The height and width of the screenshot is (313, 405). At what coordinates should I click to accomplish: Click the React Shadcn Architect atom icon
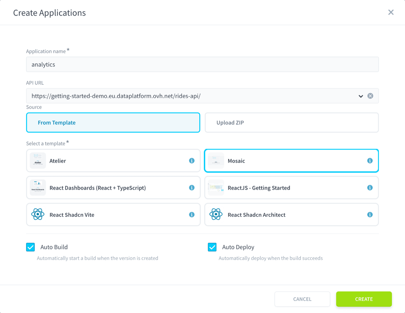pyautogui.click(x=216, y=215)
